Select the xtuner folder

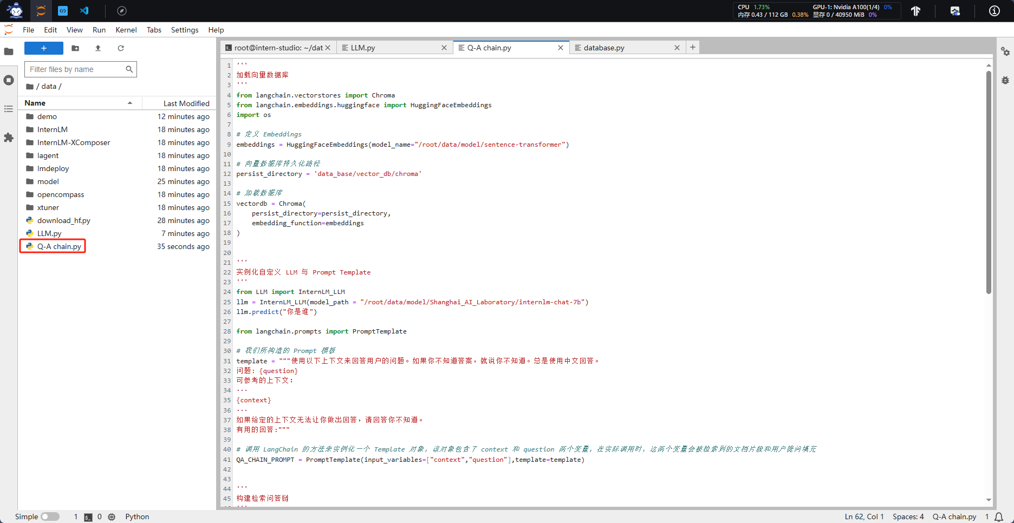pyautogui.click(x=118, y=207)
